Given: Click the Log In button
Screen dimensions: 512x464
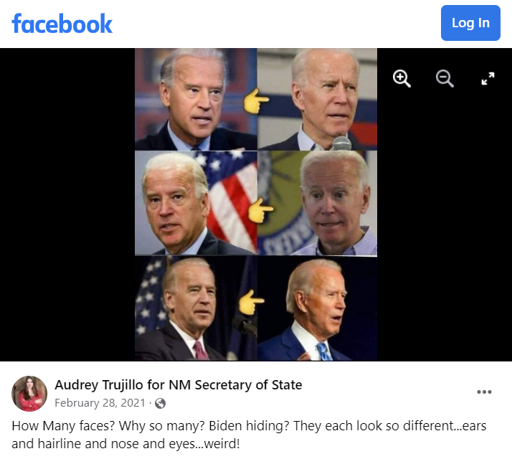Looking at the screenshot, I should [x=470, y=23].
